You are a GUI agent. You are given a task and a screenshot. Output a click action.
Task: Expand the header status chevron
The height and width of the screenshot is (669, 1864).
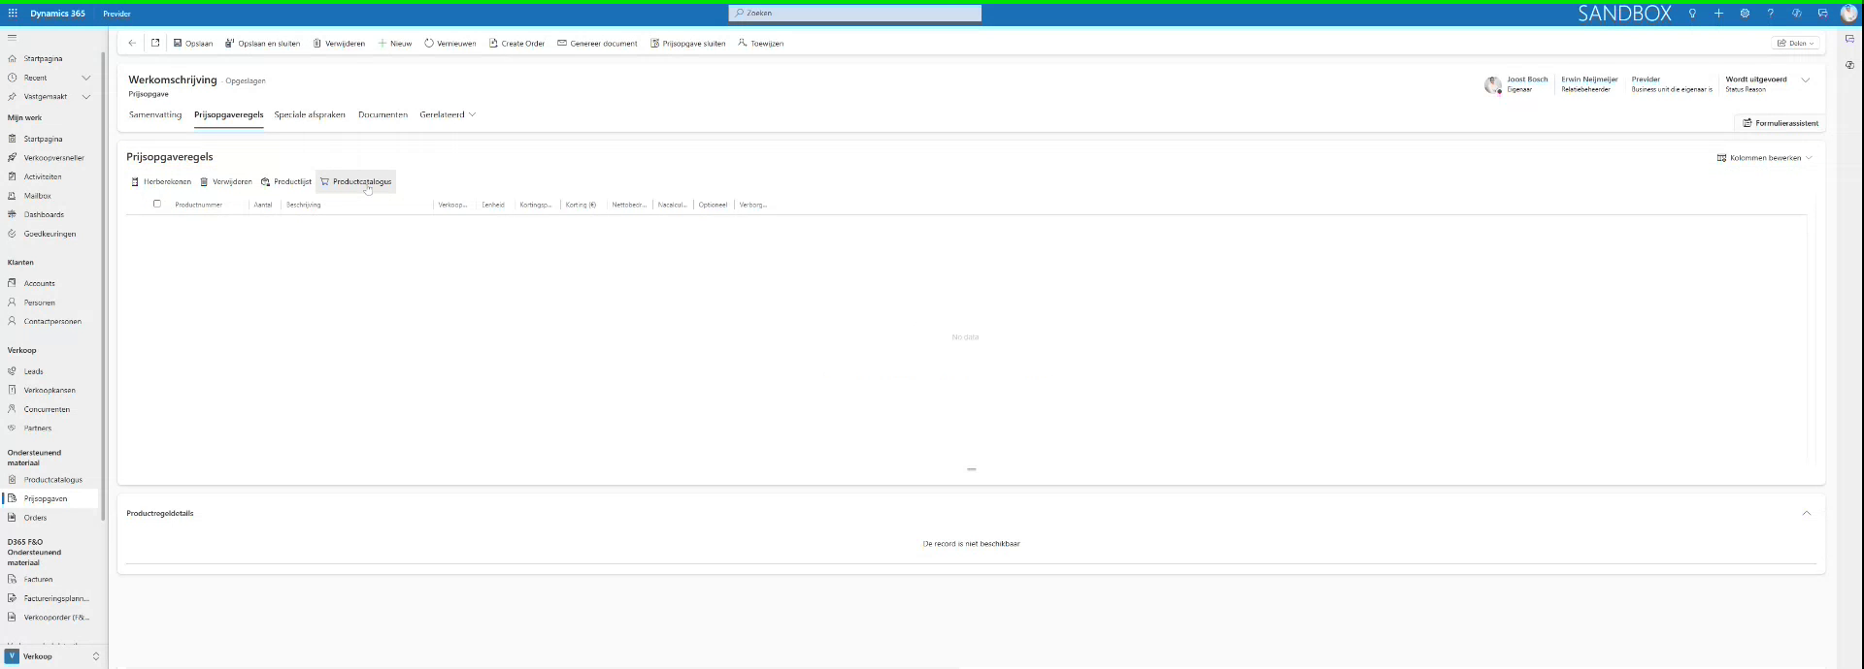point(1806,80)
